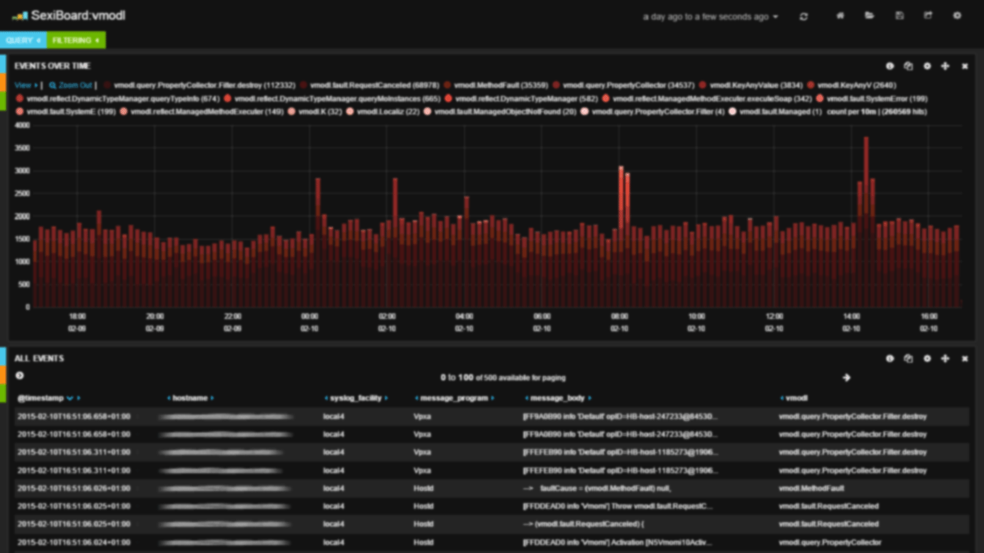Remove the All Events panel
Screen dimensions: 984x553
point(965,359)
